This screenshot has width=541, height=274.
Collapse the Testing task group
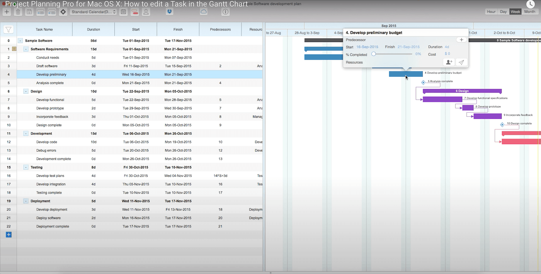(26, 167)
